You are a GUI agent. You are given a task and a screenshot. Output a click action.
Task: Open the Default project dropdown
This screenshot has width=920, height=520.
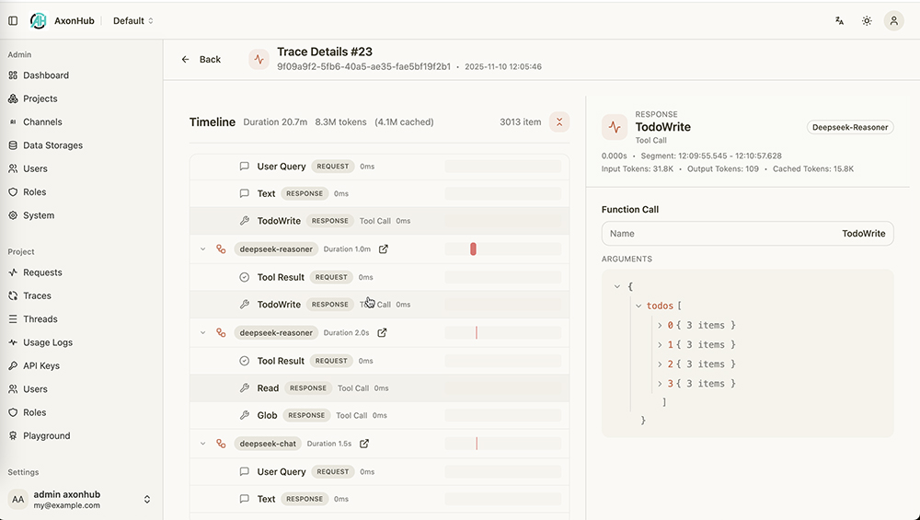coord(133,20)
